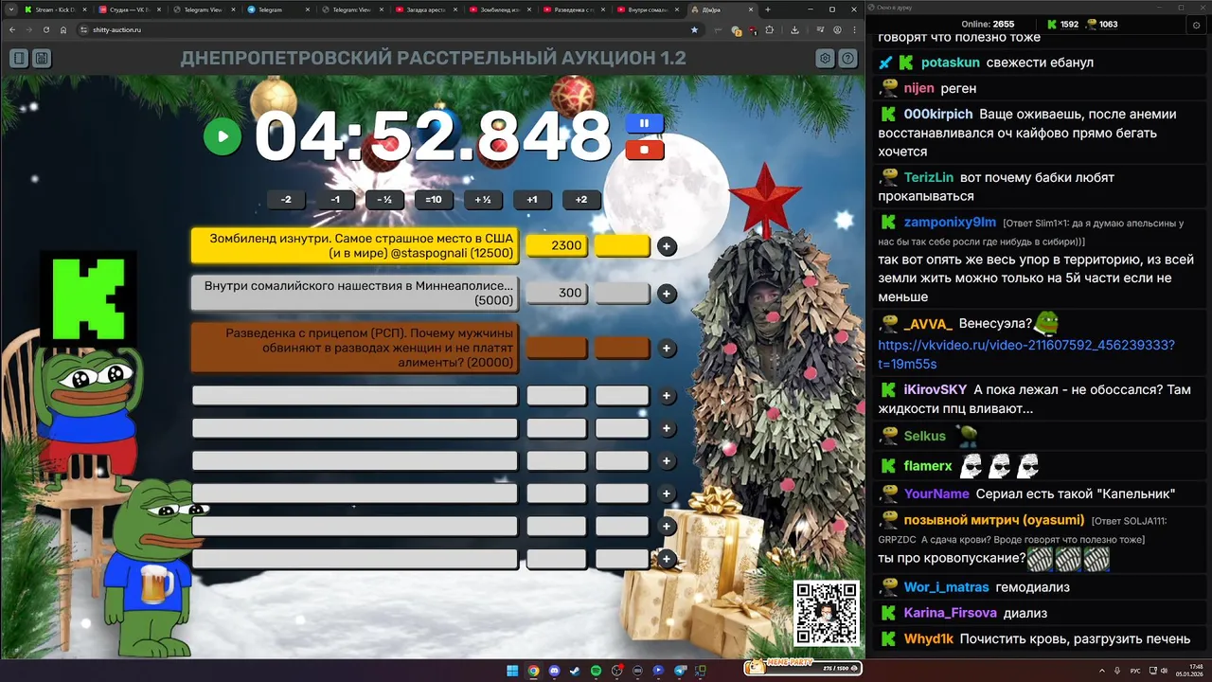Open Windows Start menu

[512, 671]
